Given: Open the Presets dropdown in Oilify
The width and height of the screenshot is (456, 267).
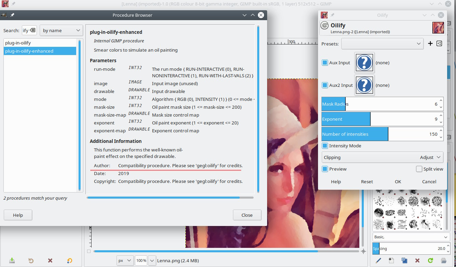Looking at the screenshot, I should [x=383, y=43].
